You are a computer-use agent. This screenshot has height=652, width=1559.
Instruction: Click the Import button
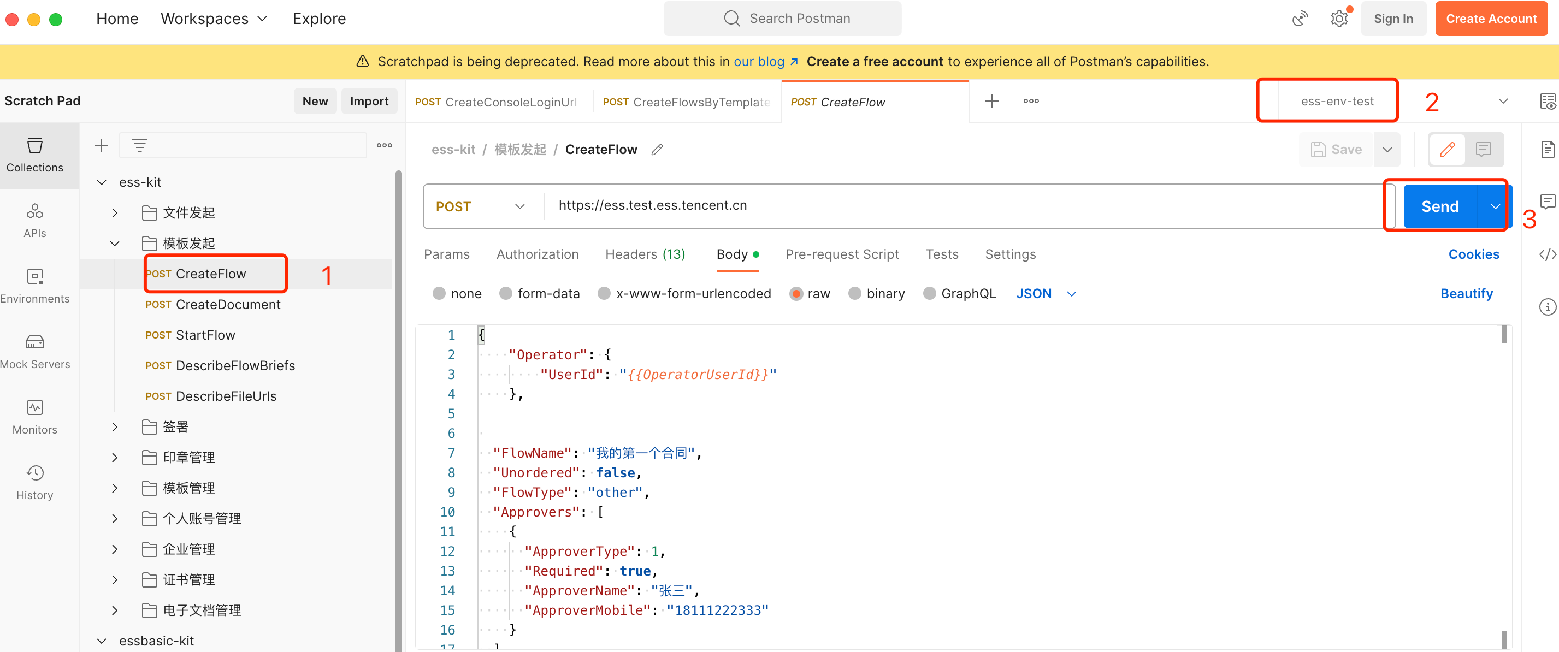tap(369, 101)
